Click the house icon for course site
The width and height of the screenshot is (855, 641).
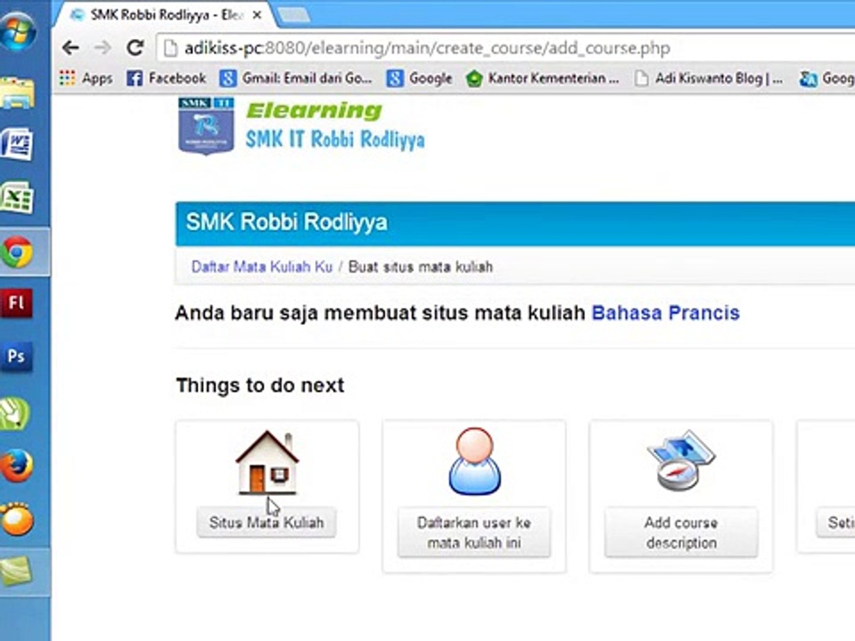(x=267, y=462)
